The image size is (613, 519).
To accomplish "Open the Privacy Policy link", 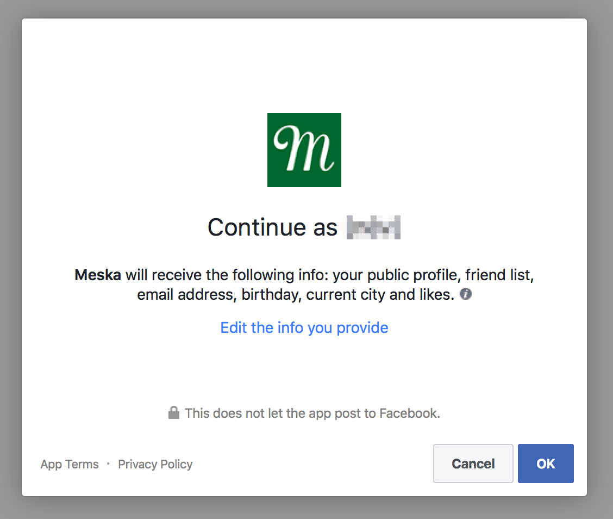I will pyautogui.click(x=155, y=464).
